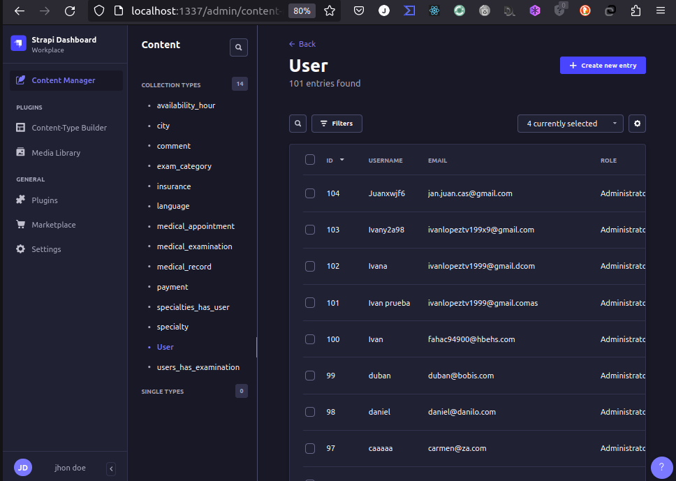
Task: Open the Filters panel
Action: point(337,123)
